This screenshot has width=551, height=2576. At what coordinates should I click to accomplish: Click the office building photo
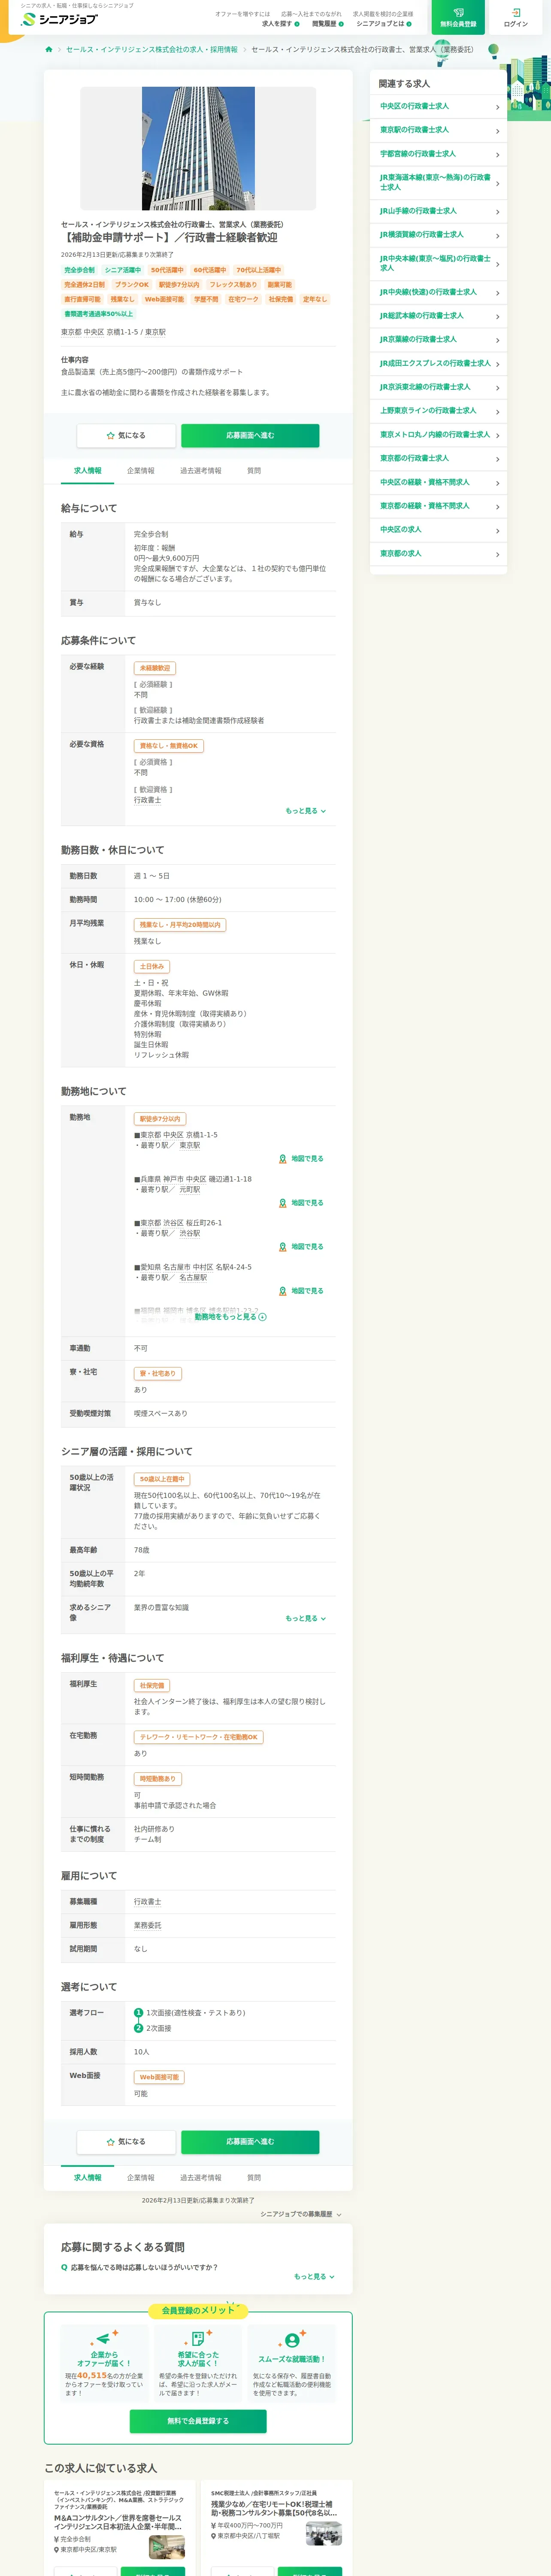198,148
